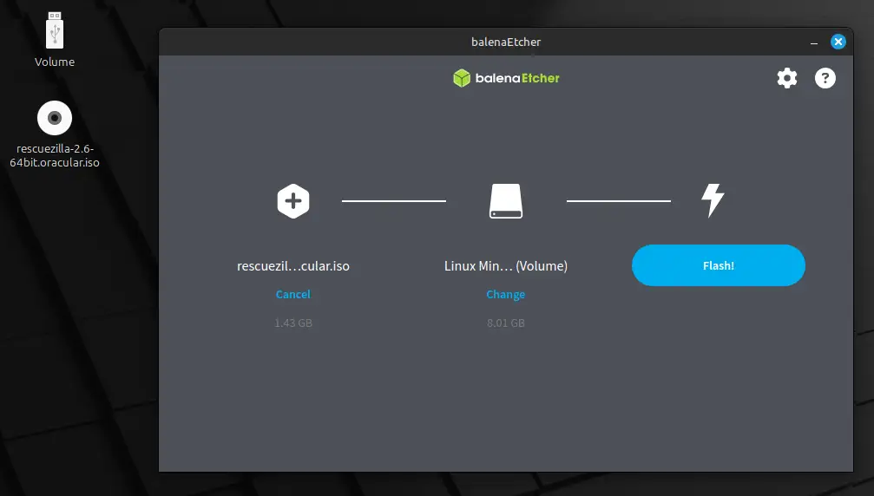This screenshot has width=874, height=496.
Task: Close the balenaEtcher window
Action: pyautogui.click(x=838, y=42)
